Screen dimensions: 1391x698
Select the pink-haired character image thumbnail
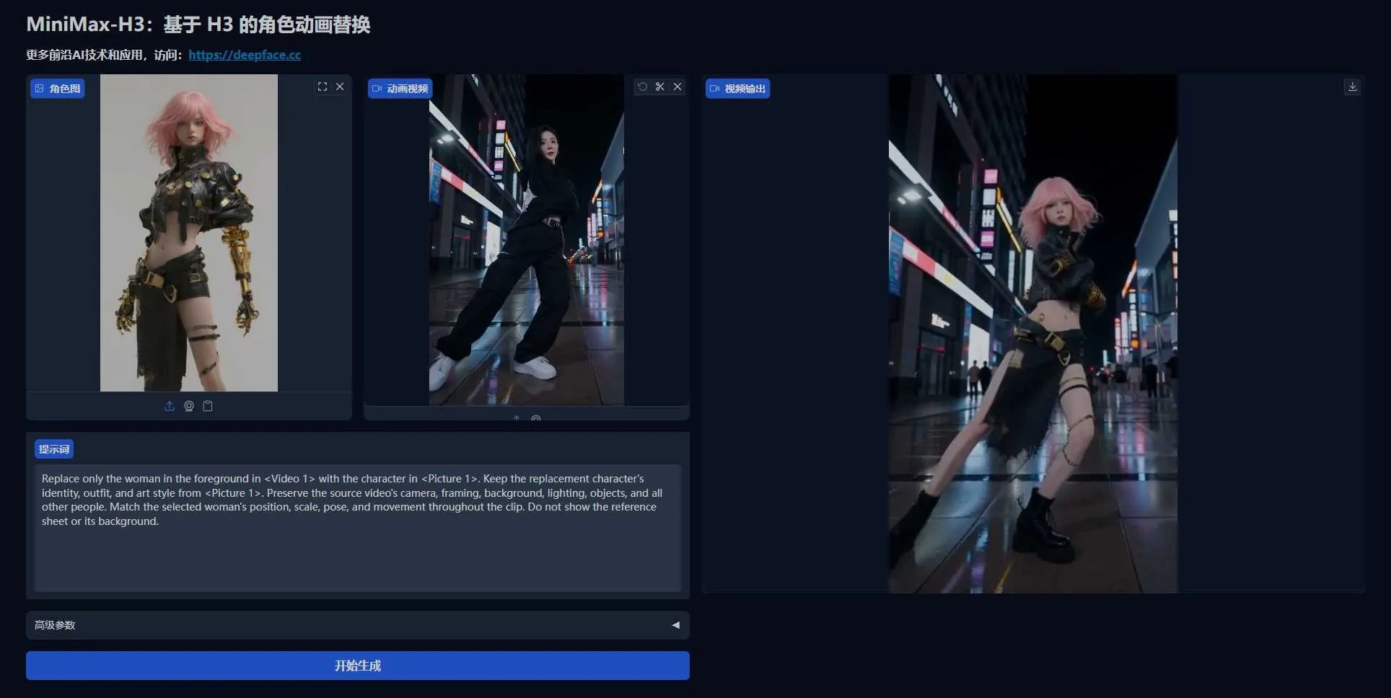[x=189, y=233]
